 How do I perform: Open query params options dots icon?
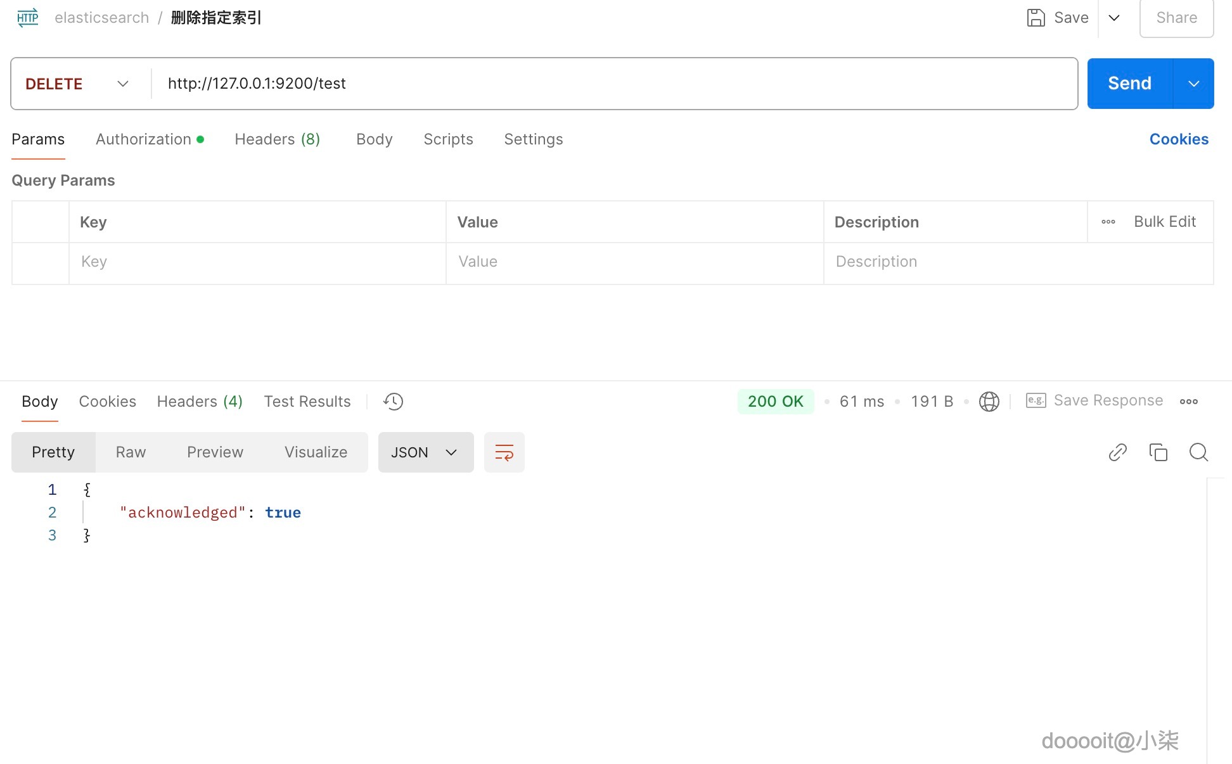pyautogui.click(x=1108, y=222)
